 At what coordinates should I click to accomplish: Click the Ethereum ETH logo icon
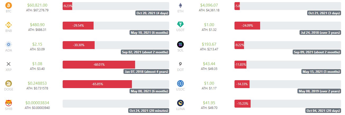[181, 6]
